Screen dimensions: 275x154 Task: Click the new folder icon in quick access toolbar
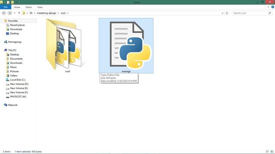point(12,2)
